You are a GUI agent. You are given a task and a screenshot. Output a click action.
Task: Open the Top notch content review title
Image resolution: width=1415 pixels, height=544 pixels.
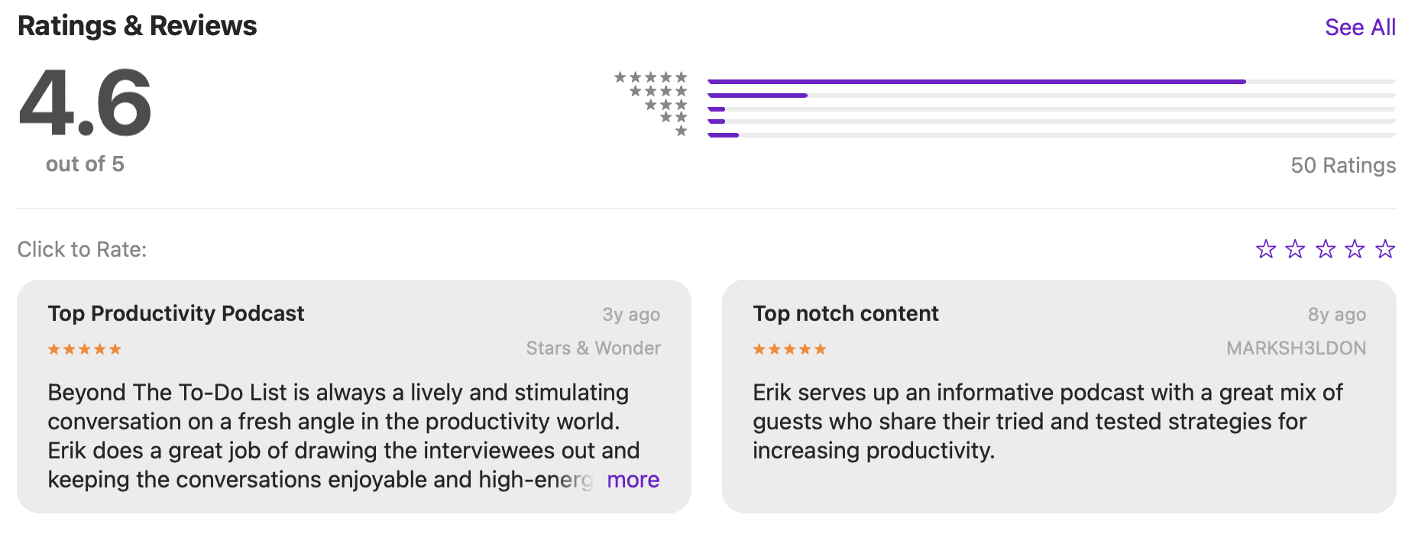tap(845, 313)
